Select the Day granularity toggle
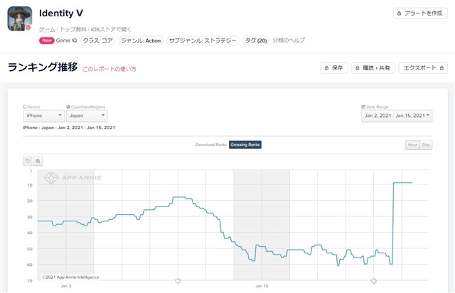Screen dimensions: 455x293 [426, 145]
